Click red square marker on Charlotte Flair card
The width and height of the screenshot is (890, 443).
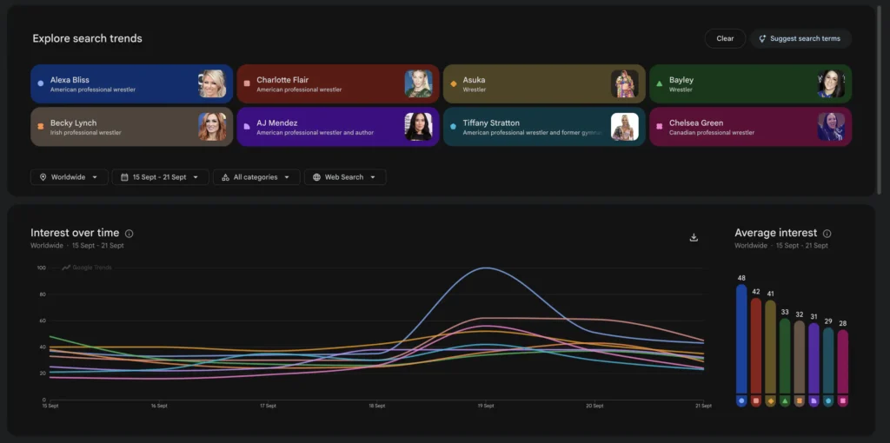coord(247,83)
